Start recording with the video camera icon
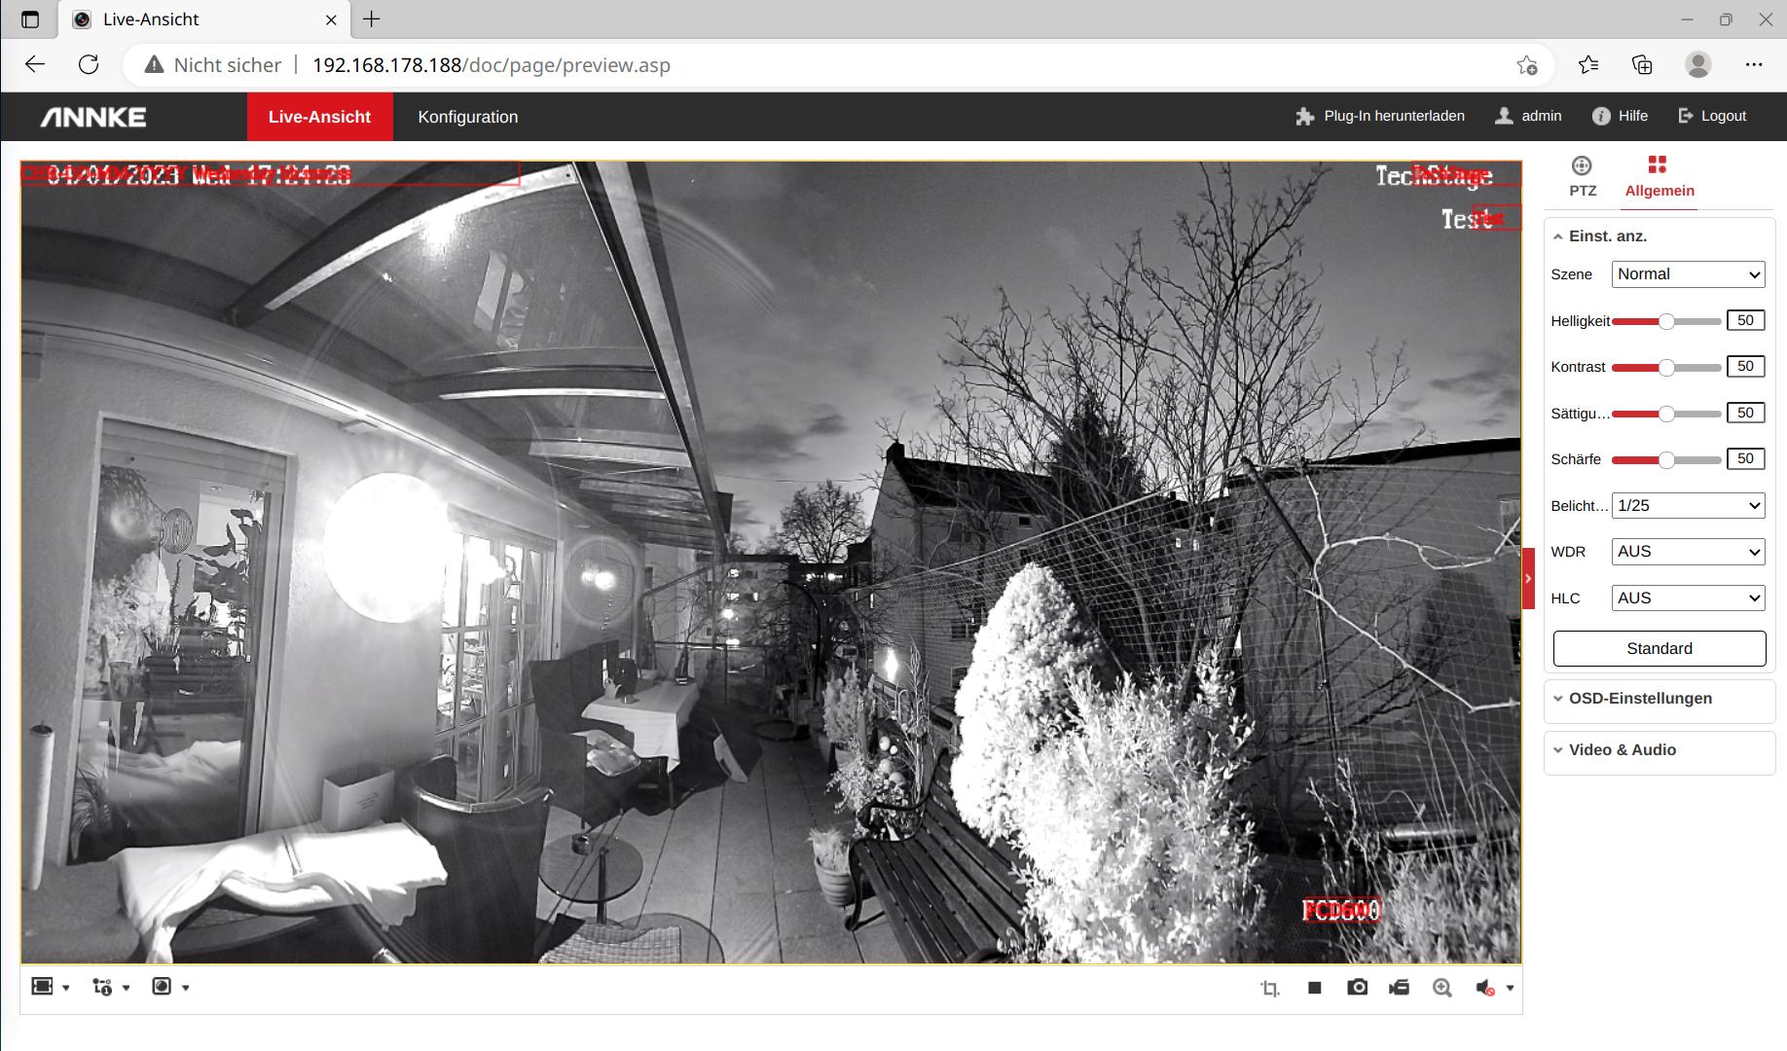The height and width of the screenshot is (1051, 1787). tap(1400, 988)
